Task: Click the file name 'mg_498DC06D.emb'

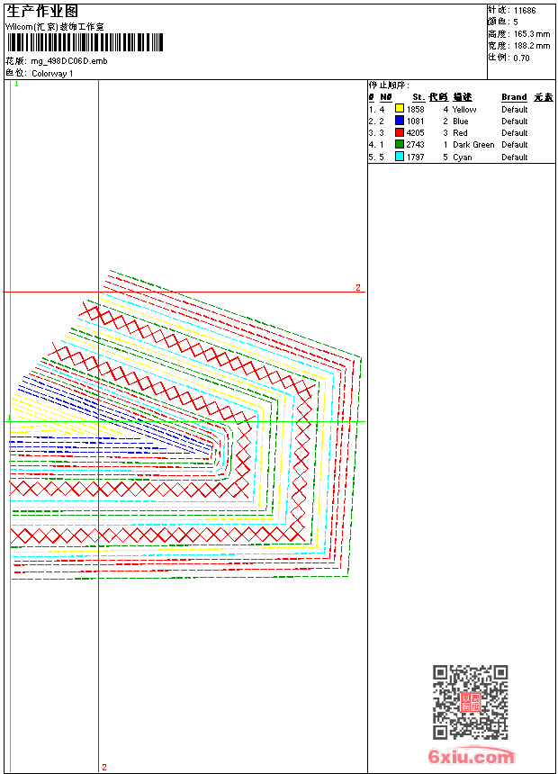Action: point(69,61)
